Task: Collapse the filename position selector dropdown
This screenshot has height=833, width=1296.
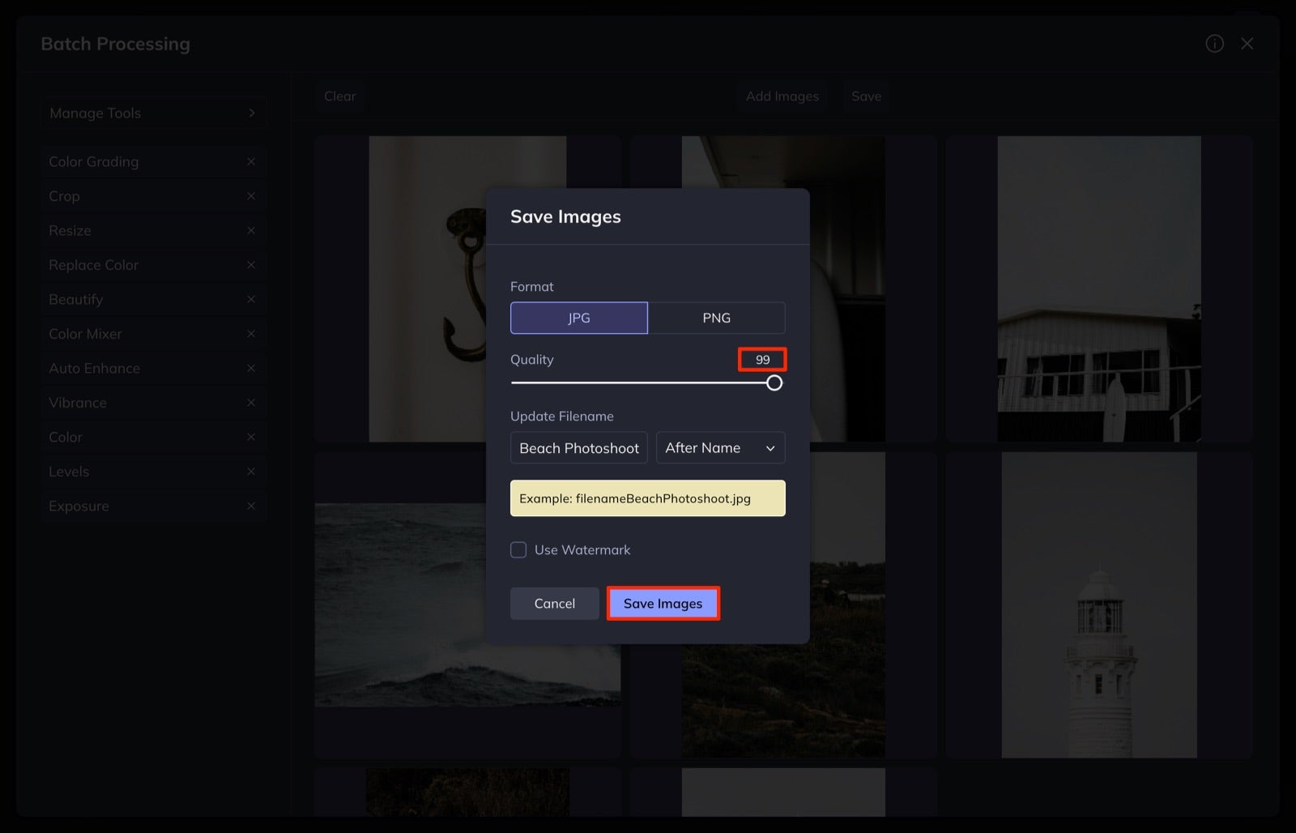Action: point(770,447)
